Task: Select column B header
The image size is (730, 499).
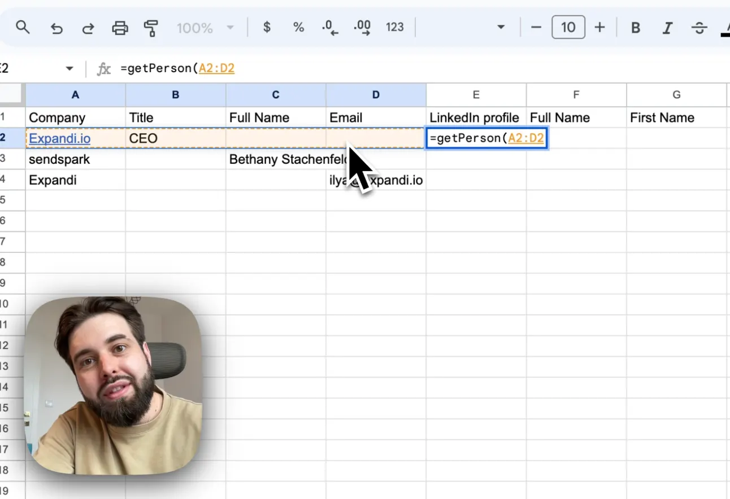Action: [x=176, y=95]
